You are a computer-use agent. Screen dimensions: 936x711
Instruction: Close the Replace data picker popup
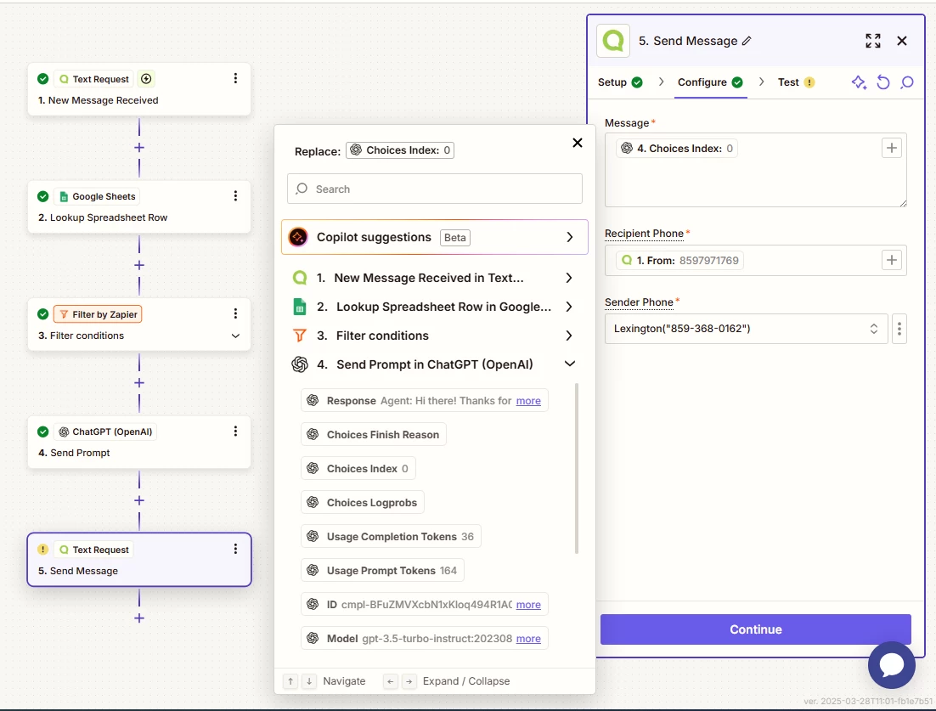pos(578,143)
